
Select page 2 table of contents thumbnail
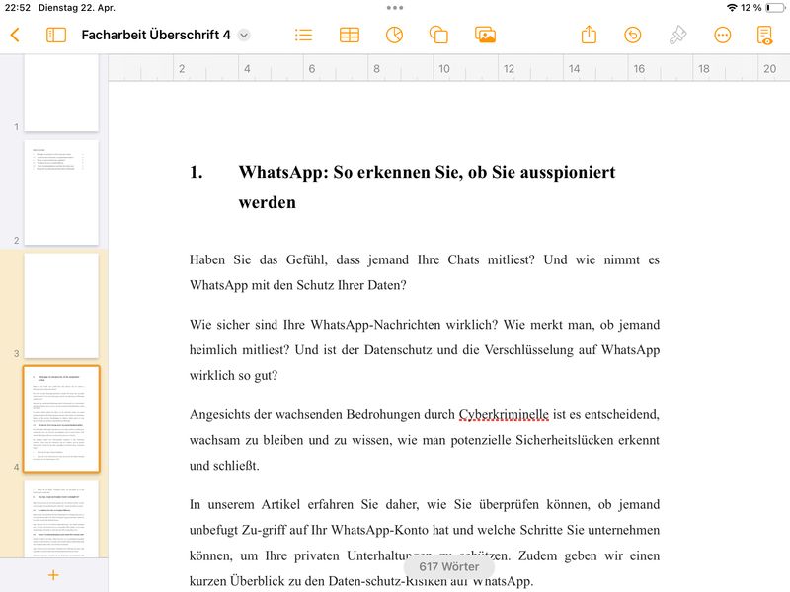tap(61, 192)
